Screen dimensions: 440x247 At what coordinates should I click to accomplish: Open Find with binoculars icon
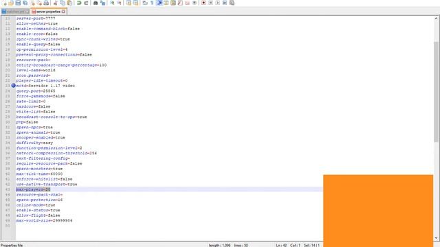[x=96, y=3]
